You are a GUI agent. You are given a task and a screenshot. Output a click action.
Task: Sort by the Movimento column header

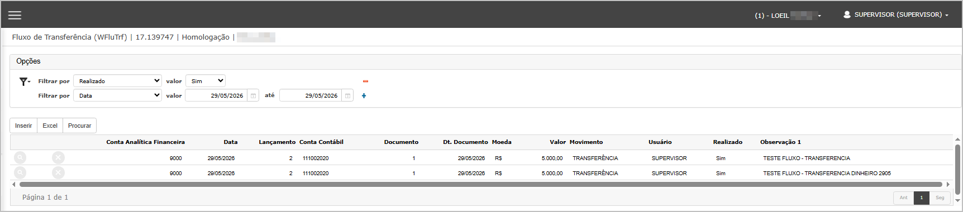click(x=586, y=142)
